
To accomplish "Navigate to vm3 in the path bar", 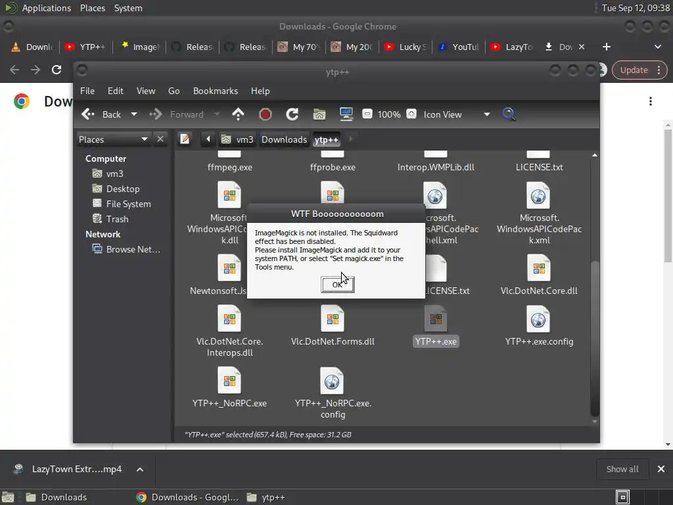I will [237, 139].
